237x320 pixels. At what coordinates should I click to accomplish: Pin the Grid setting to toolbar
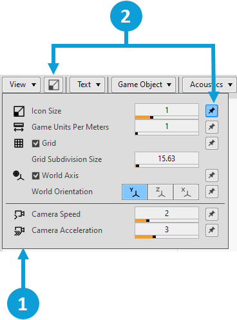[212, 143]
